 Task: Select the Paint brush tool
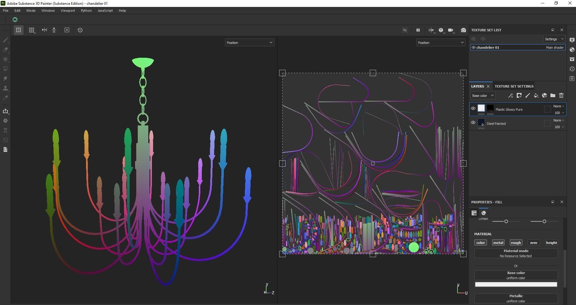5,40
